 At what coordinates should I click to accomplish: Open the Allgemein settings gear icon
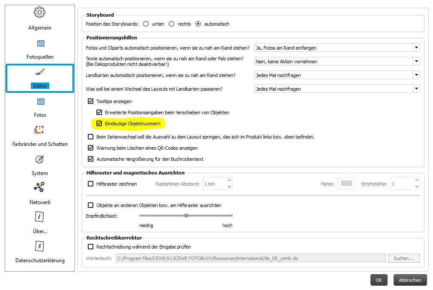40,13
